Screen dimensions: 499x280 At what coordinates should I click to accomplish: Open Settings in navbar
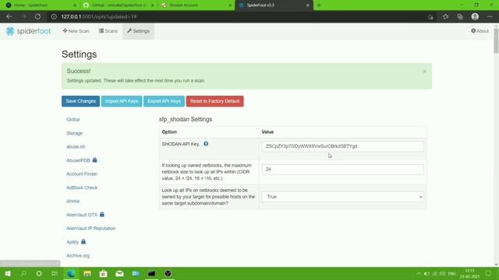pyautogui.click(x=139, y=31)
